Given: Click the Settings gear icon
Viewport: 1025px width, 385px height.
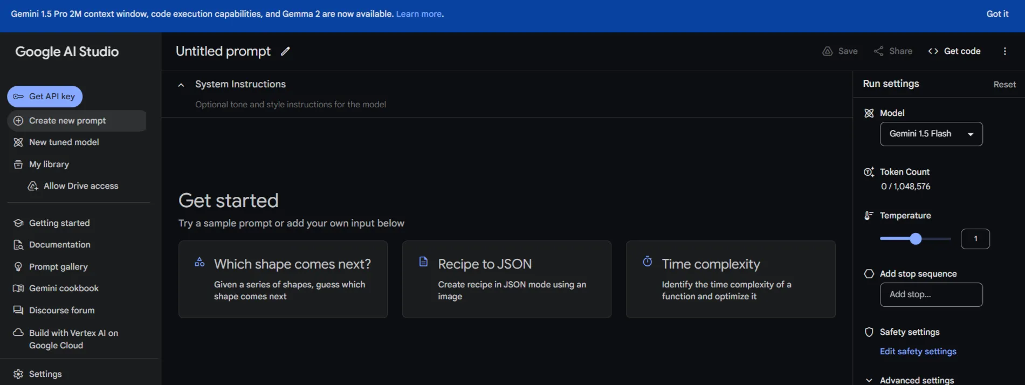Looking at the screenshot, I should point(18,374).
